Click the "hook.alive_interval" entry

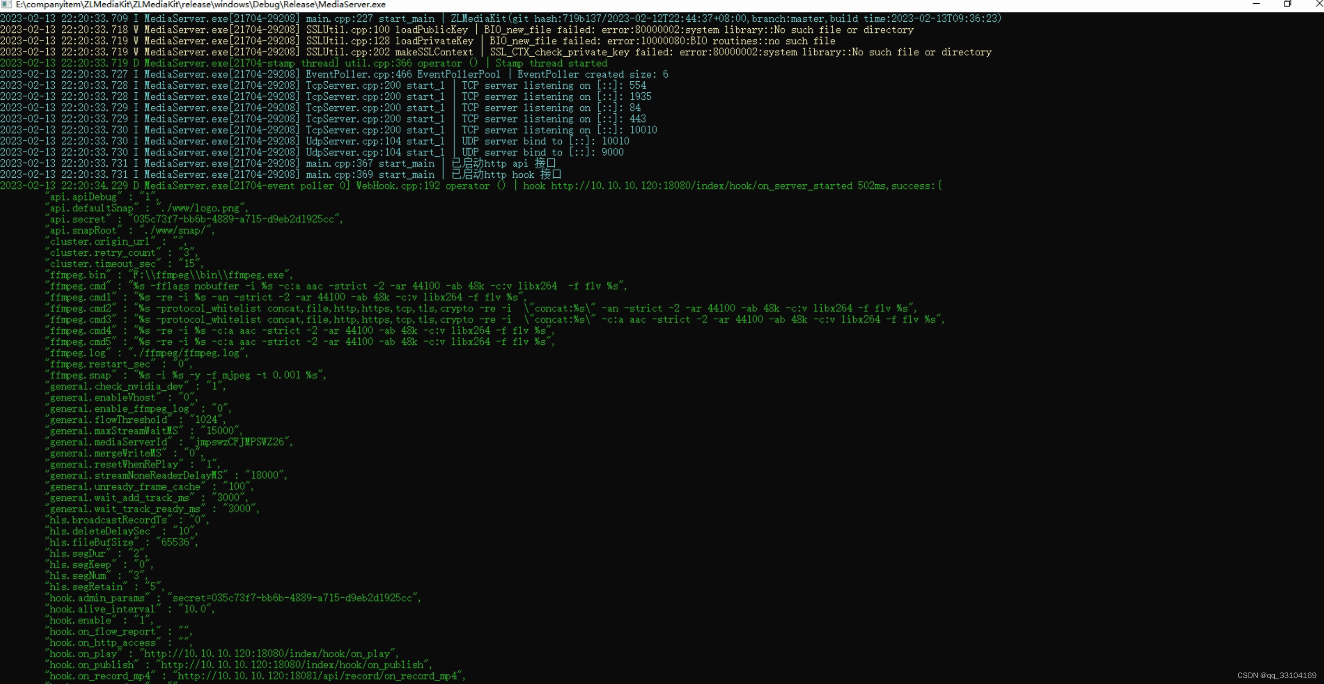click(x=130, y=609)
